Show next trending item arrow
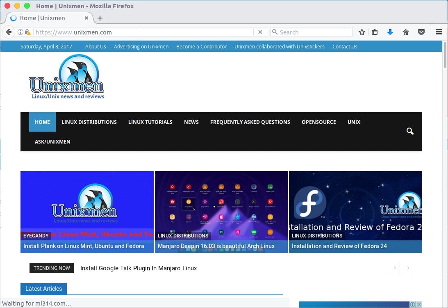 point(408,268)
